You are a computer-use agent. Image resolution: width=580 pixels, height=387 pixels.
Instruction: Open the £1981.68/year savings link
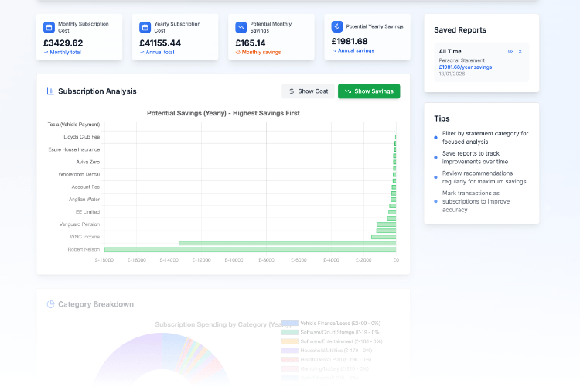[x=465, y=67]
